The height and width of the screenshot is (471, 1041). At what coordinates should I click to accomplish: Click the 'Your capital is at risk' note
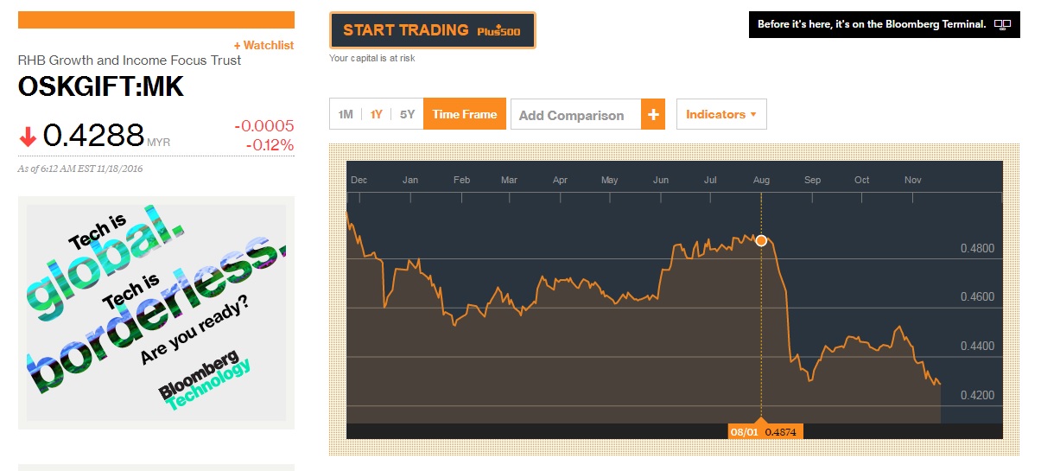[372, 59]
